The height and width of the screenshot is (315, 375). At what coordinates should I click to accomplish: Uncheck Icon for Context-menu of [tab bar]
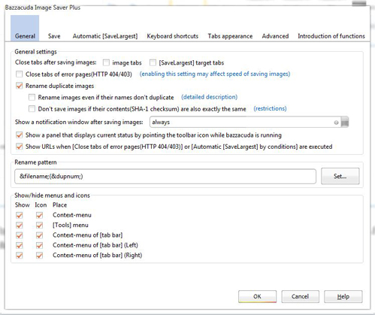click(x=39, y=235)
